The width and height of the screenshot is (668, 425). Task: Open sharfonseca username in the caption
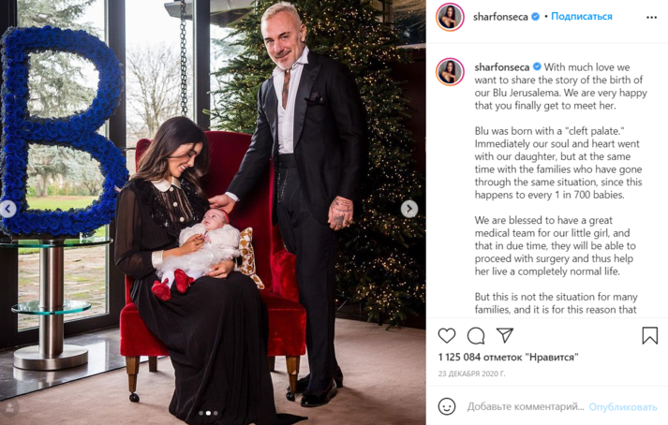tap(502, 66)
